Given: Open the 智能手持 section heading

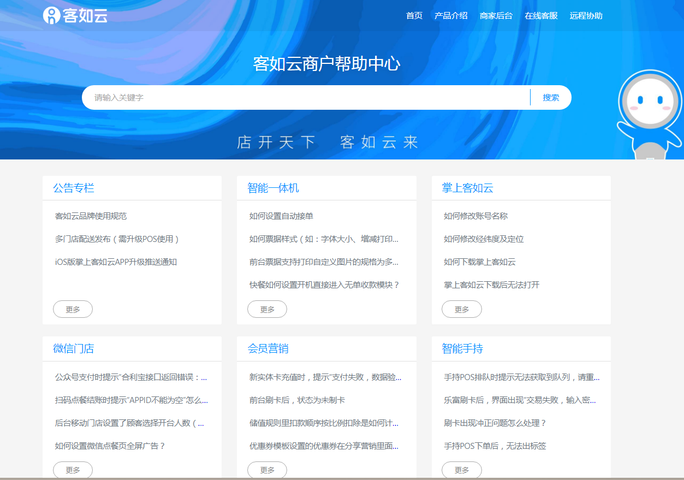Looking at the screenshot, I should 463,348.
